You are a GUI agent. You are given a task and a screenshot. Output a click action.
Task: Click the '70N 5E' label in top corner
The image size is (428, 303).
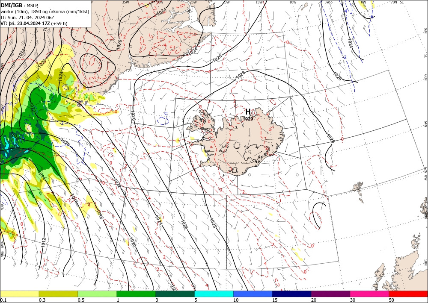[x=397, y=2]
